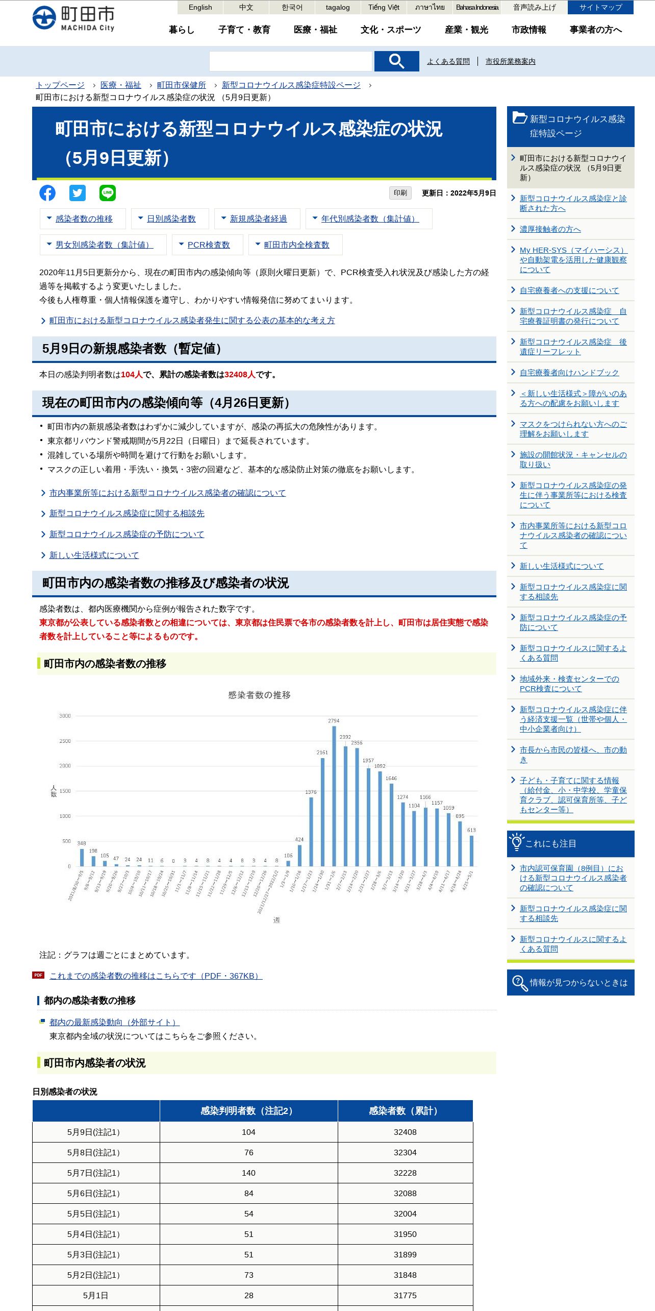
Task: Click the 感染者数の推移 bar chart
Action: [265, 807]
